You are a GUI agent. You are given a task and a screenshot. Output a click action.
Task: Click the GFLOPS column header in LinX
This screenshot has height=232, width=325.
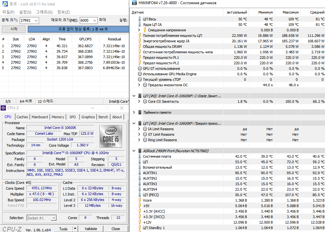click(x=85, y=39)
